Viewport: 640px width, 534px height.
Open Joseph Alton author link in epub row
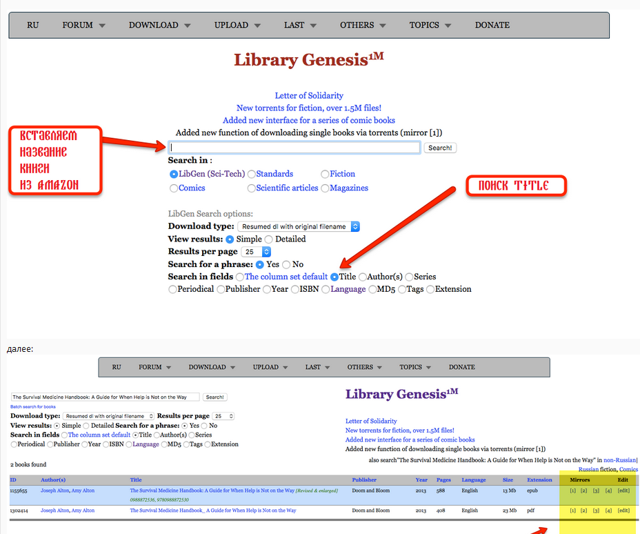click(x=54, y=491)
